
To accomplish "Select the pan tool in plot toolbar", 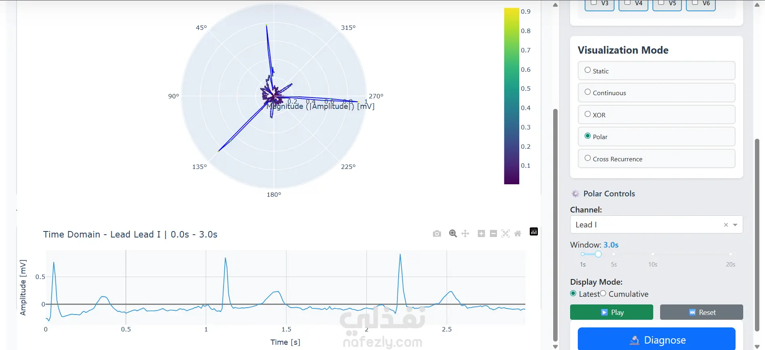I will [465, 233].
